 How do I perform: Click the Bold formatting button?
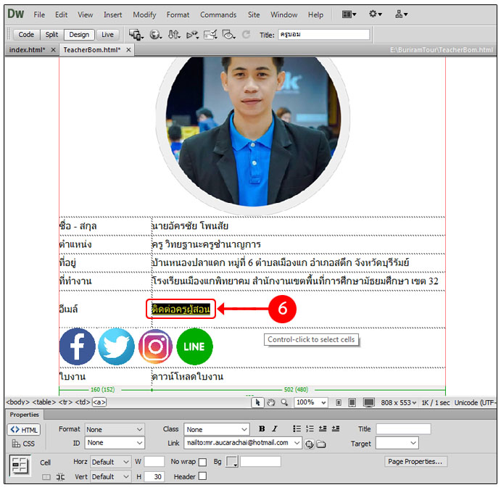point(262,429)
